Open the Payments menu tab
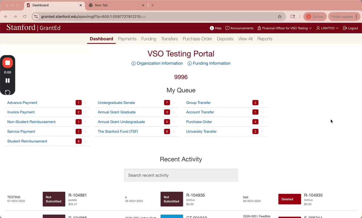362x218 pixels. 127,39
